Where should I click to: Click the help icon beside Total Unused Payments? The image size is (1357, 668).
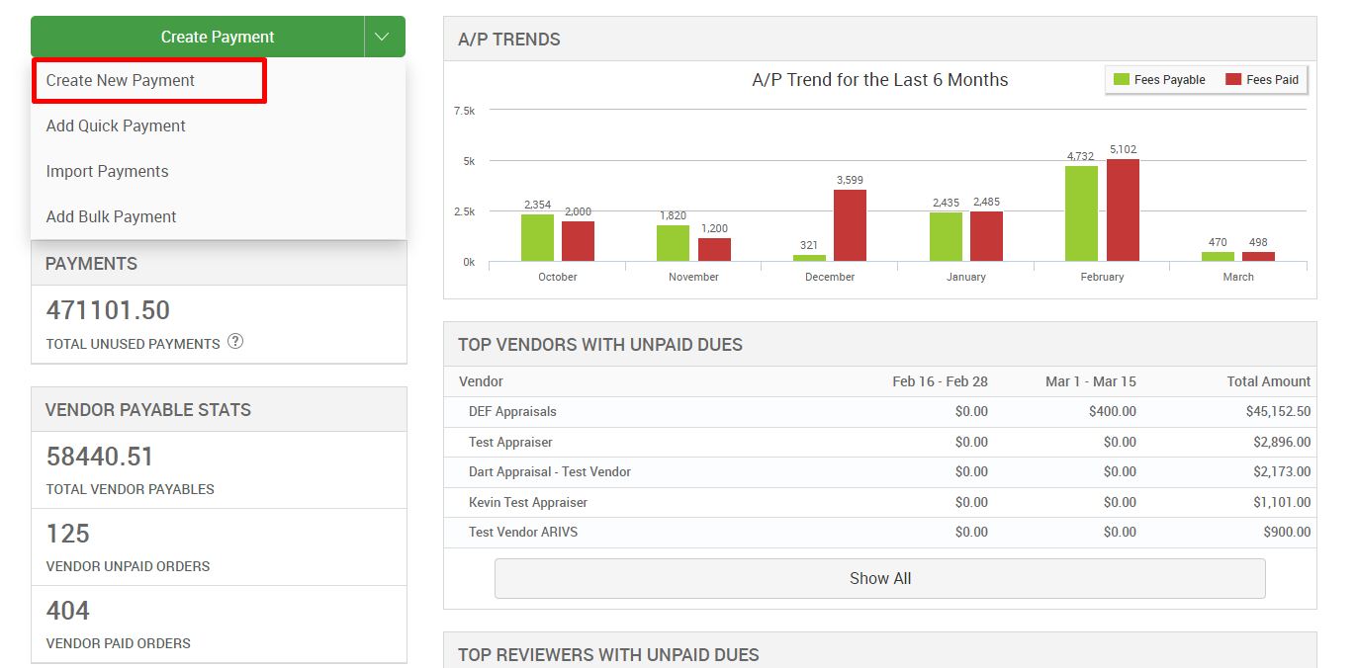[235, 342]
